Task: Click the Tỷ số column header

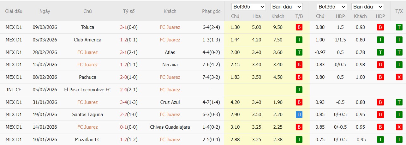Action: [x=129, y=11]
